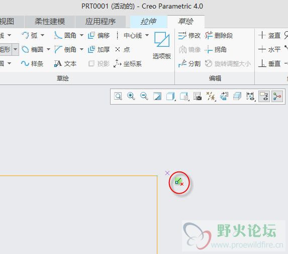Image resolution: width=288 pixels, height=254 pixels.
Task: Open the Display Style cube icon
Action: (170, 96)
